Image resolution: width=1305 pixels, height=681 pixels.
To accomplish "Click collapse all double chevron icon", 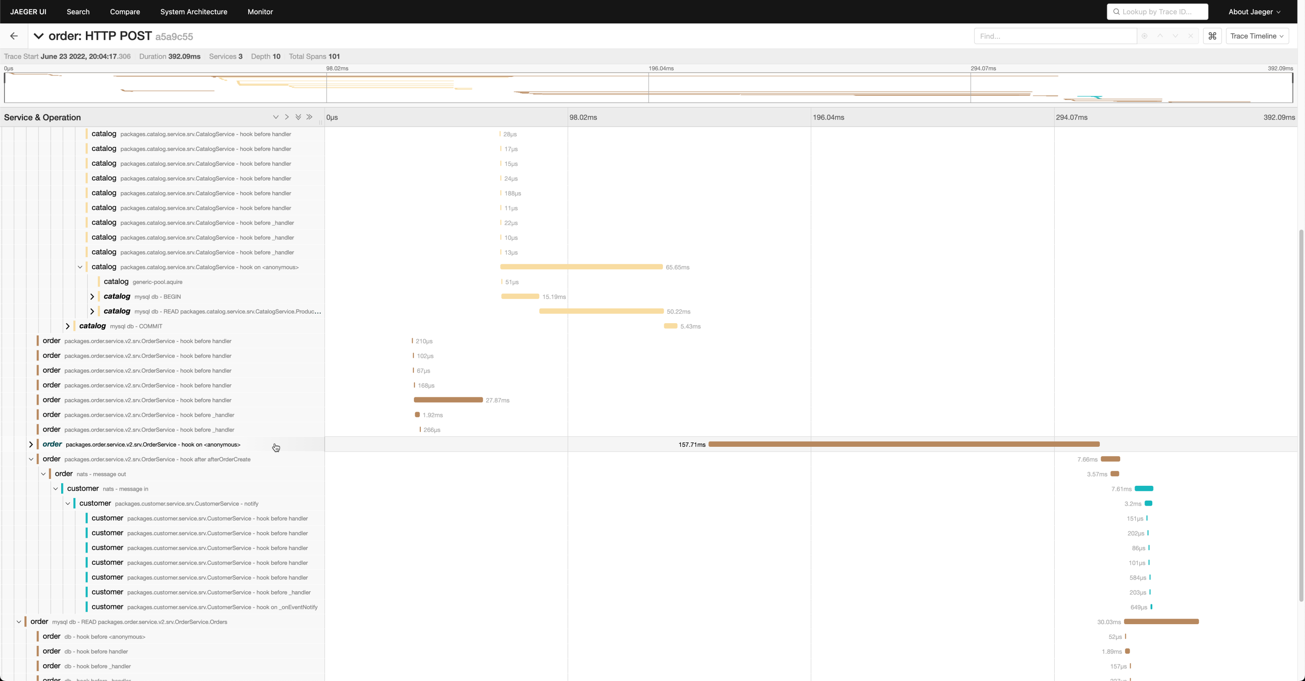I will coord(309,117).
